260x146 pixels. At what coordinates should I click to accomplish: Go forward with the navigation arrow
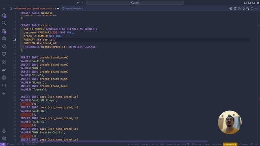pos(82,3)
